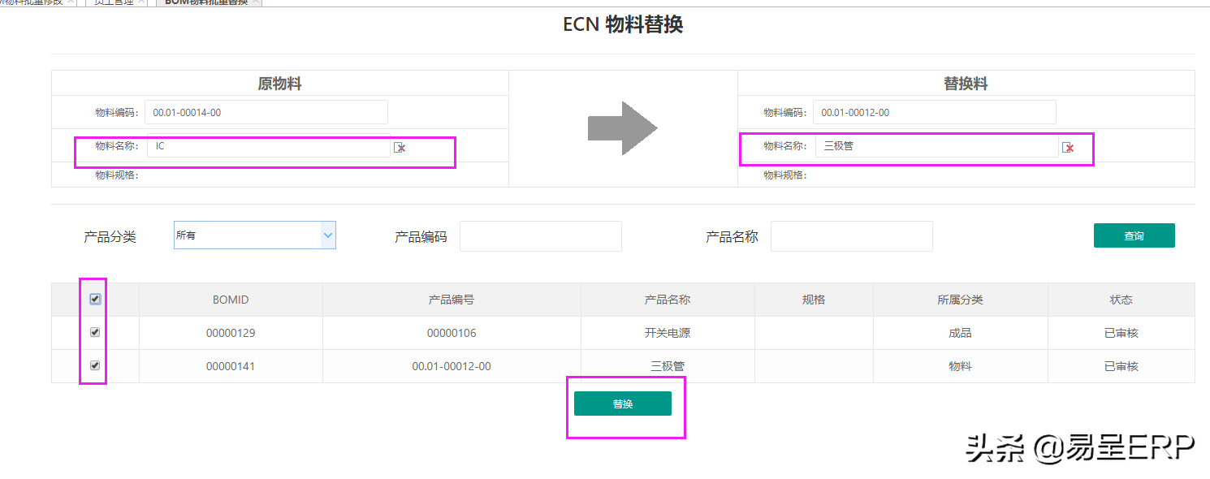Uncheck the row for BOMID 00000141
This screenshot has width=1210, height=479.
click(x=95, y=366)
